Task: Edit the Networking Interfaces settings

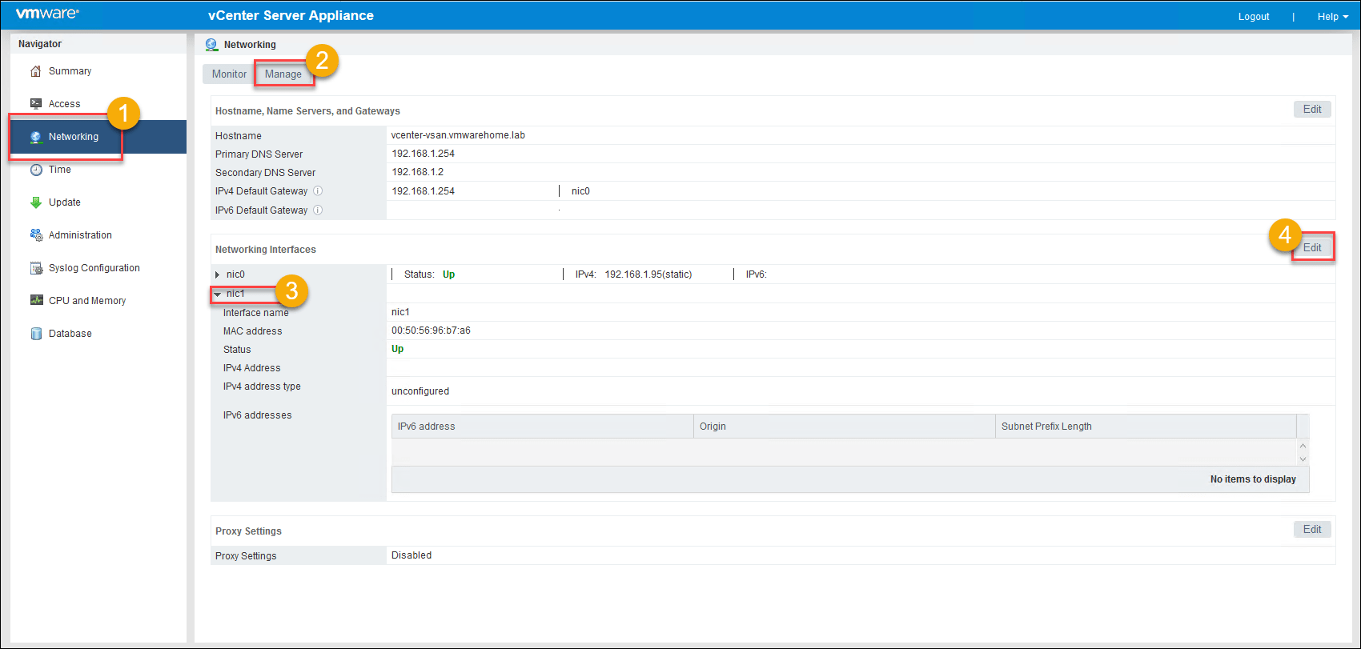Action: 1312,248
